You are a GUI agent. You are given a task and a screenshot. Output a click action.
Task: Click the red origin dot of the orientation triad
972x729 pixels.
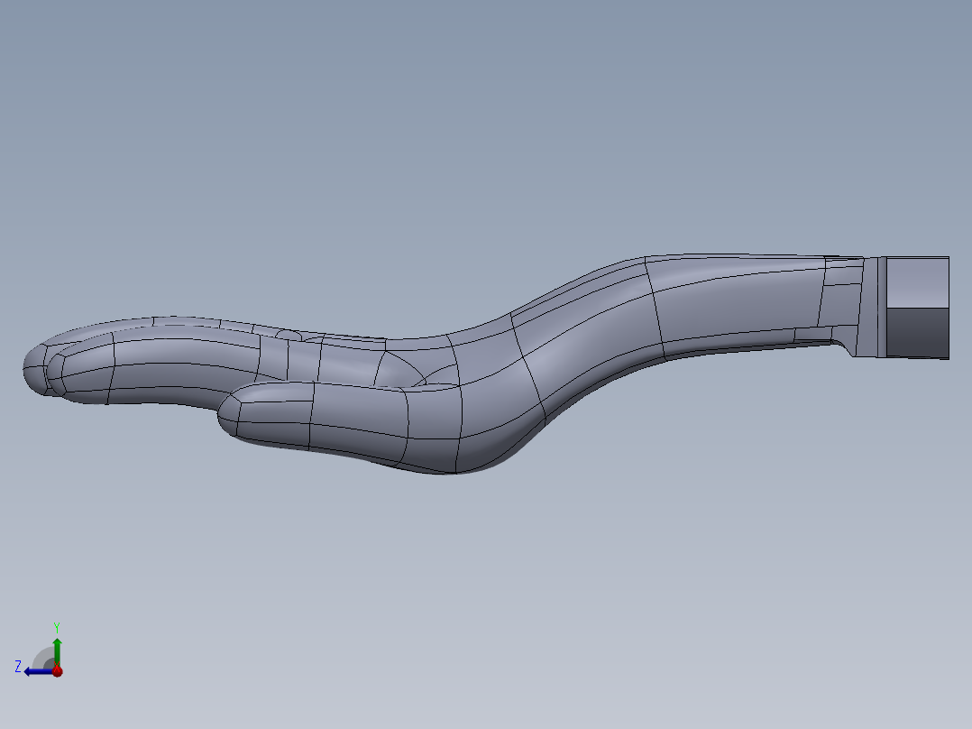pos(58,670)
